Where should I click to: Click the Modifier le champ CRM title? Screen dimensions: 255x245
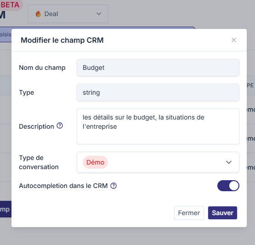[62, 40]
